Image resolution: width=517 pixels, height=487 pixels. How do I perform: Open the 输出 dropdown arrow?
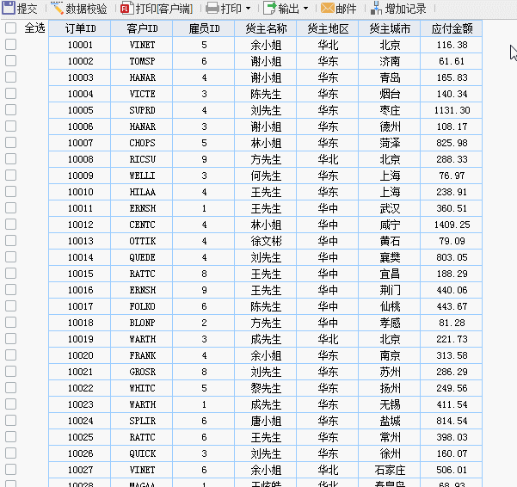305,9
